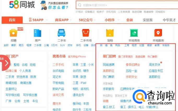Image resolution: width=178 pixels, height=111 pixels.
Task: Open the 游戏交易 link
Action: pos(58,95)
